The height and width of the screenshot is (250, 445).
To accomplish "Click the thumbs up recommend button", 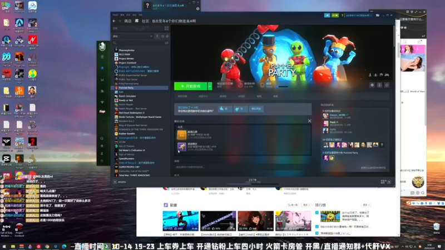I will click(x=225, y=109).
